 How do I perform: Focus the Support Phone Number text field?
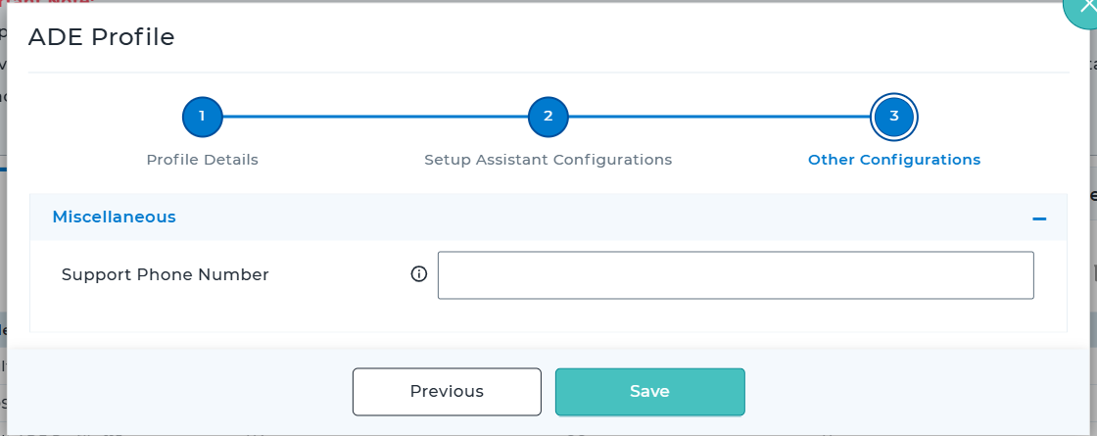[736, 275]
